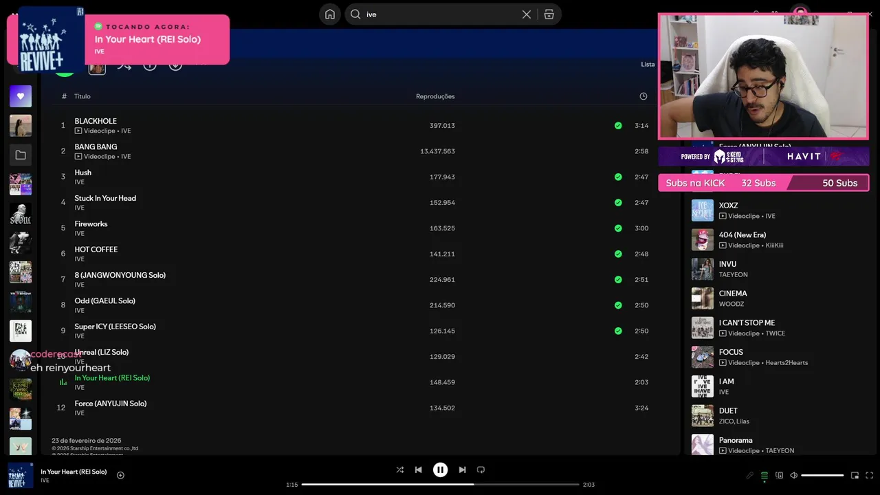This screenshot has height=495, width=880.
Task: Toggle repeat in the player bar
Action: [481, 470]
